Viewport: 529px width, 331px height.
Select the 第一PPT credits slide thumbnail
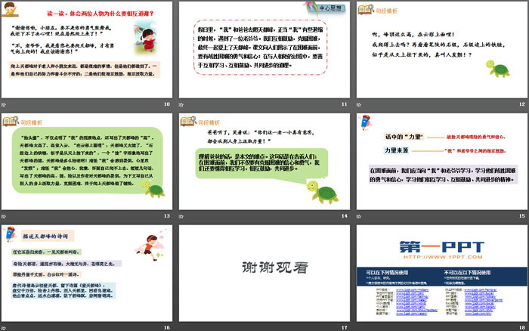tap(442, 273)
